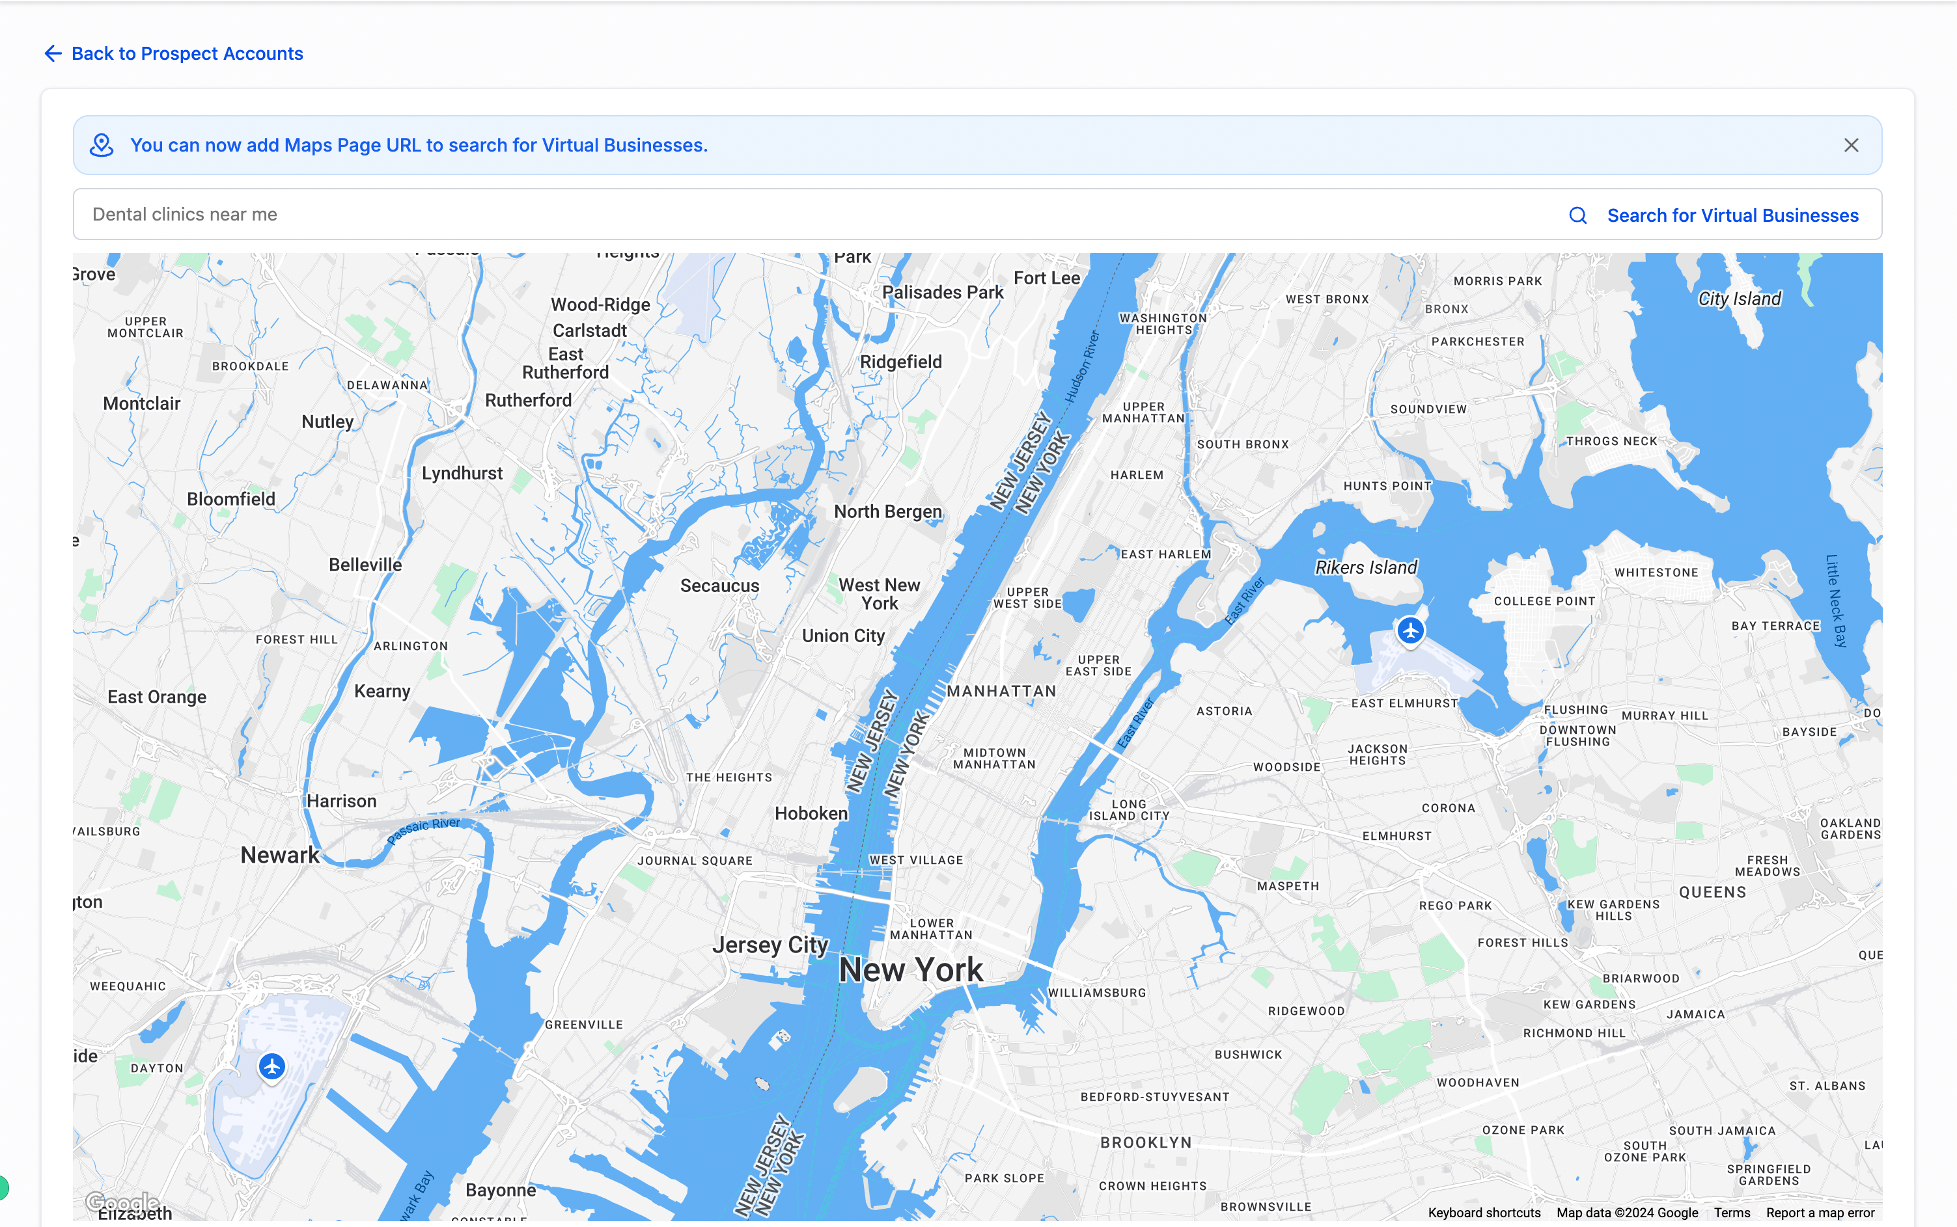Click the person/location pin icon in banner

102,146
